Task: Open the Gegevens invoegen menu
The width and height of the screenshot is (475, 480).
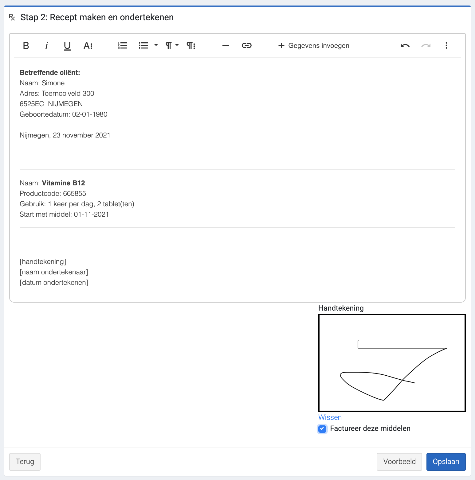Action: pyautogui.click(x=314, y=46)
